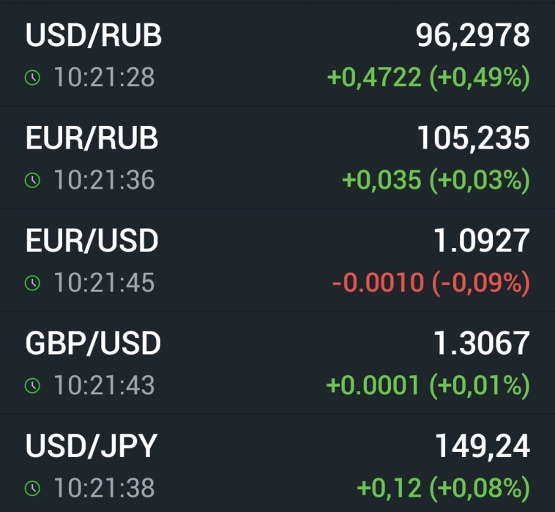
Task: Select the USD/JPY pair name
Action: coord(92,445)
